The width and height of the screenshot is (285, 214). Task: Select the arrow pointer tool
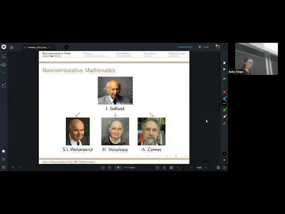(x=224, y=70)
